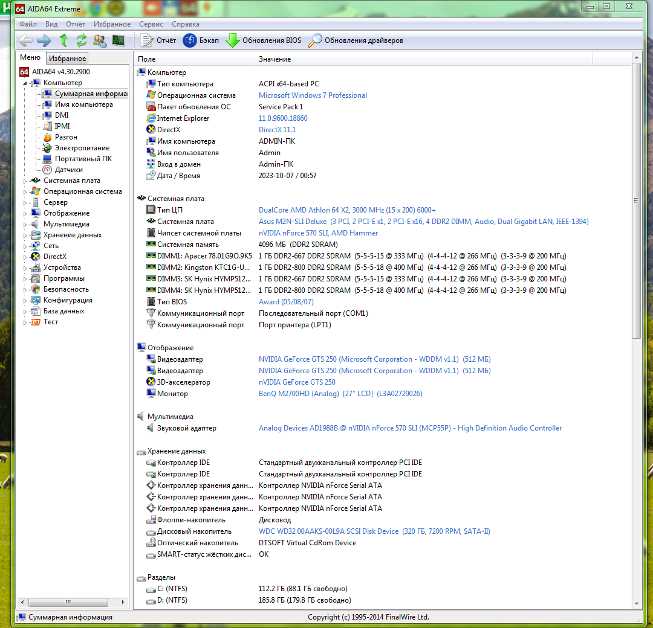Click the green Refresh arrows toolbar icon
Screen dimensions: 653x628
coord(81,40)
